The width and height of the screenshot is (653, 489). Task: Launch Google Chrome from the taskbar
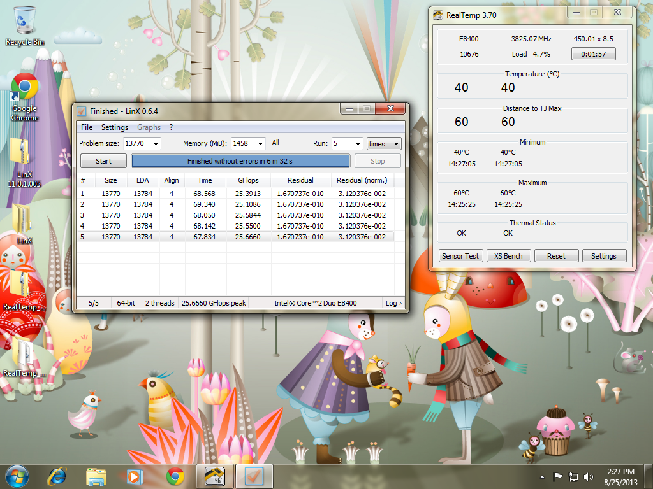(x=175, y=476)
